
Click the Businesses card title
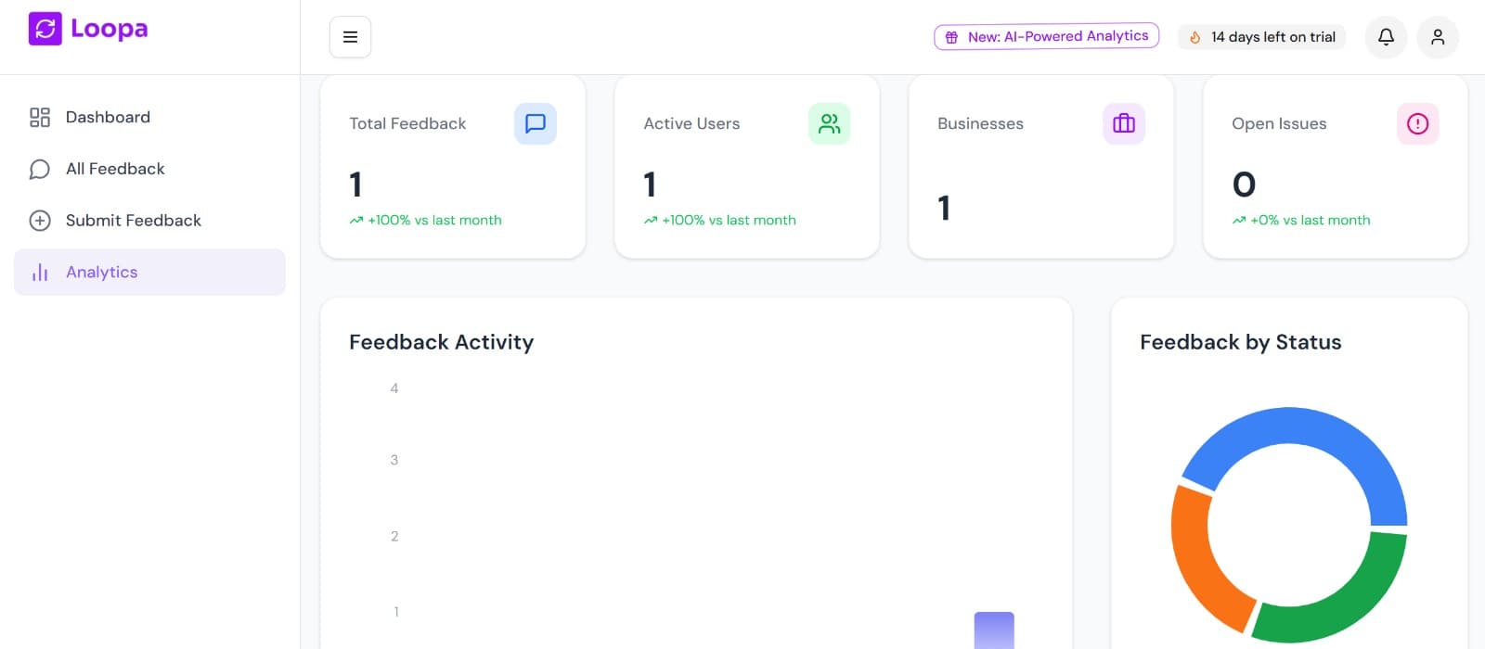[x=980, y=123]
